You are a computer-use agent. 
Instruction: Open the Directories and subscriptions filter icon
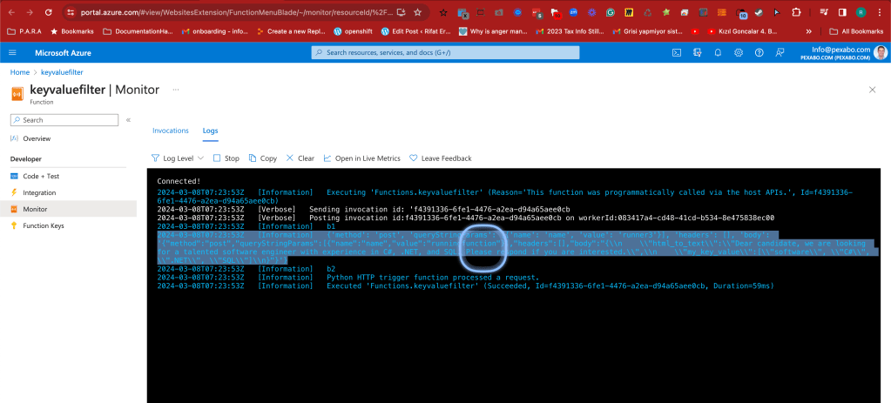tap(698, 53)
